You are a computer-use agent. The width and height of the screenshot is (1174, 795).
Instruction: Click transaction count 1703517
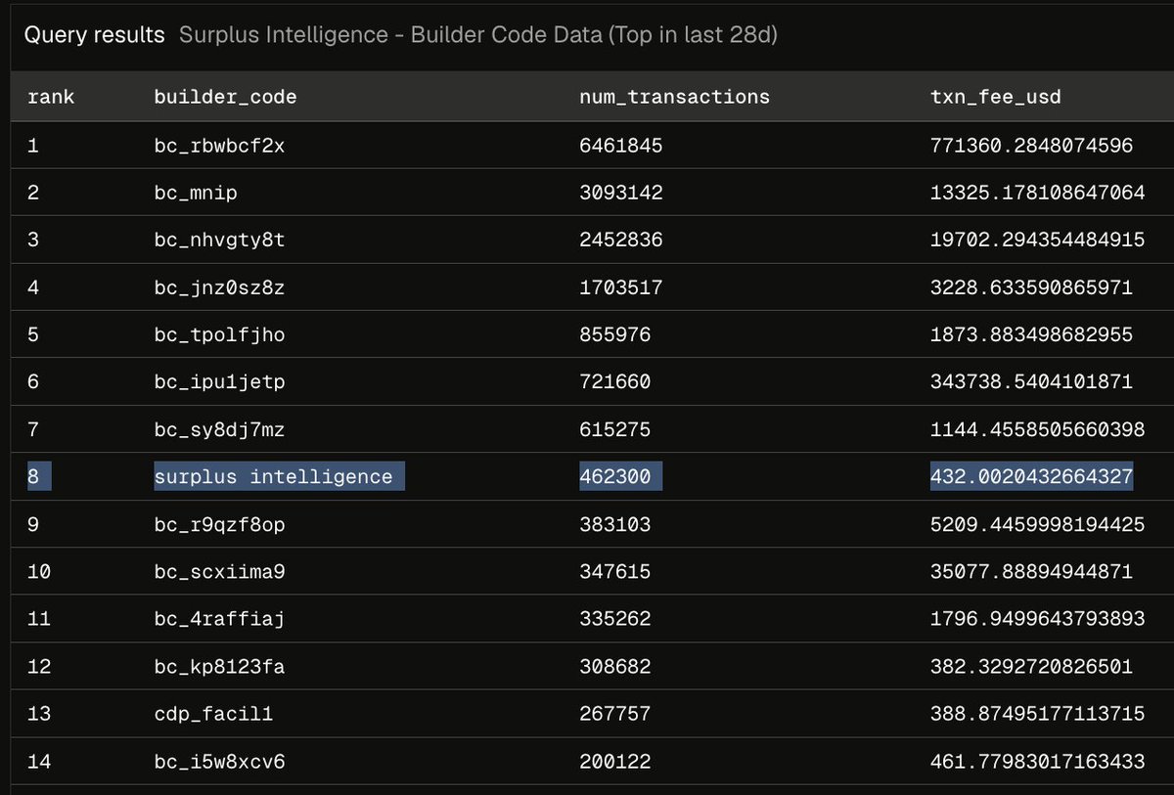621,287
